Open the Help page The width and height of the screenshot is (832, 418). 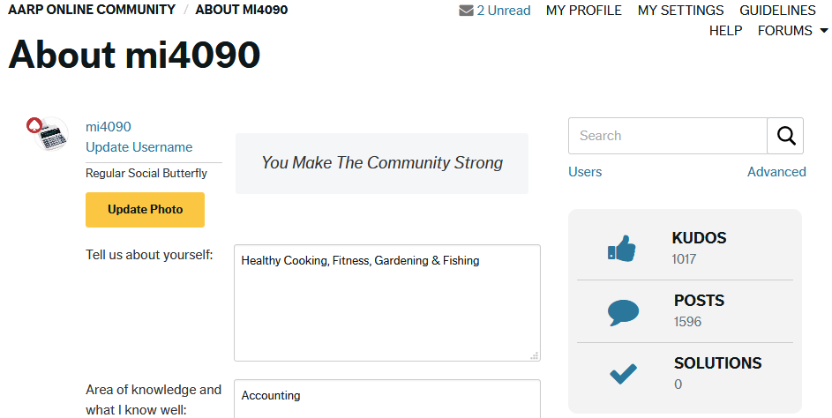point(725,31)
